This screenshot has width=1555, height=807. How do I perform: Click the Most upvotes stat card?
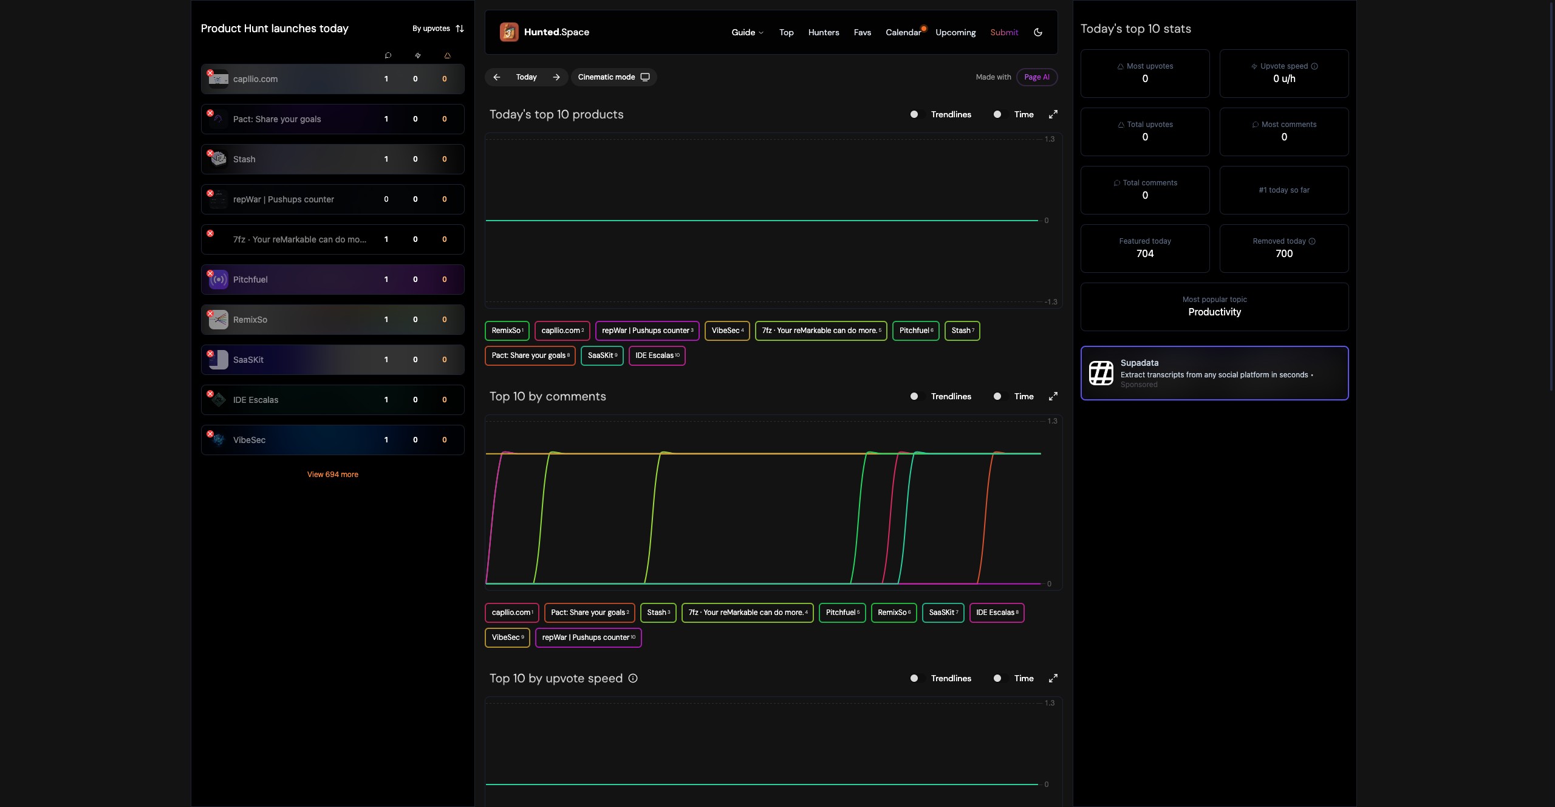coord(1145,74)
